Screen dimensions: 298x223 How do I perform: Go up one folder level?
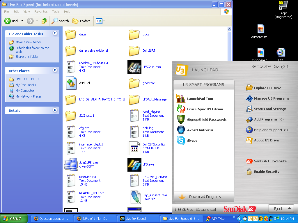[44, 21]
